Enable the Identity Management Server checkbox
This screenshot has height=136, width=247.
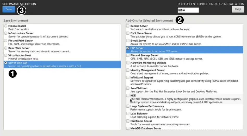(x=128, y=70)
